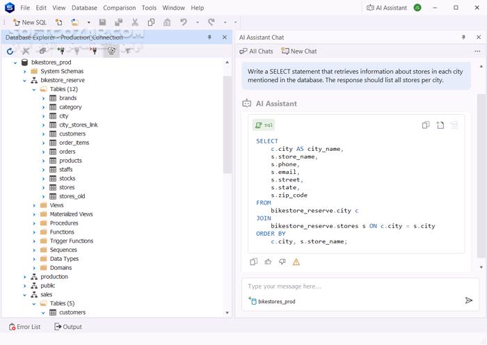Click the new connection plug icon
Image resolution: width=487 pixels, height=345 pixels.
click(x=61, y=51)
